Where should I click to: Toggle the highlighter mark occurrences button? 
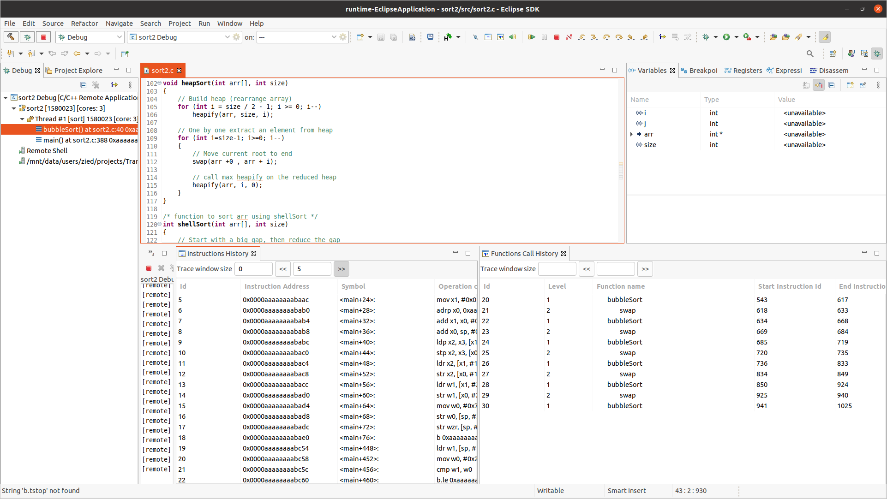tap(825, 37)
